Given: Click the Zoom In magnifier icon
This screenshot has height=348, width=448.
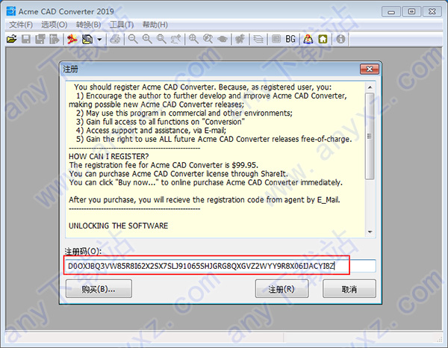Looking at the screenshot, I should 147,39.
